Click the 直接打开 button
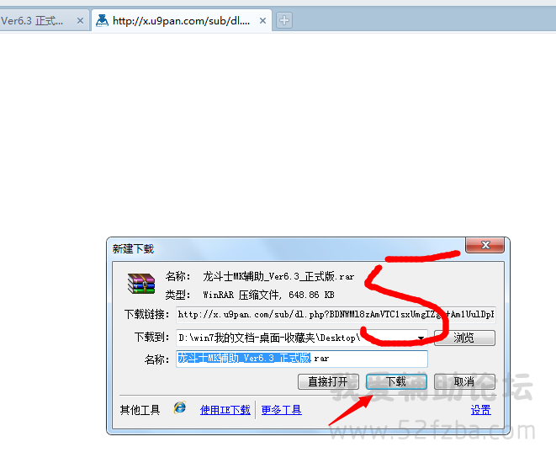This screenshot has width=556, height=463. (x=328, y=381)
